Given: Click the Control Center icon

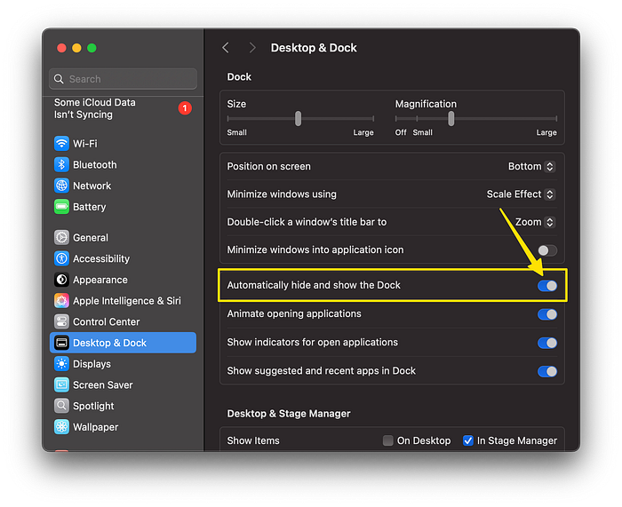Looking at the screenshot, I should 61,321.
